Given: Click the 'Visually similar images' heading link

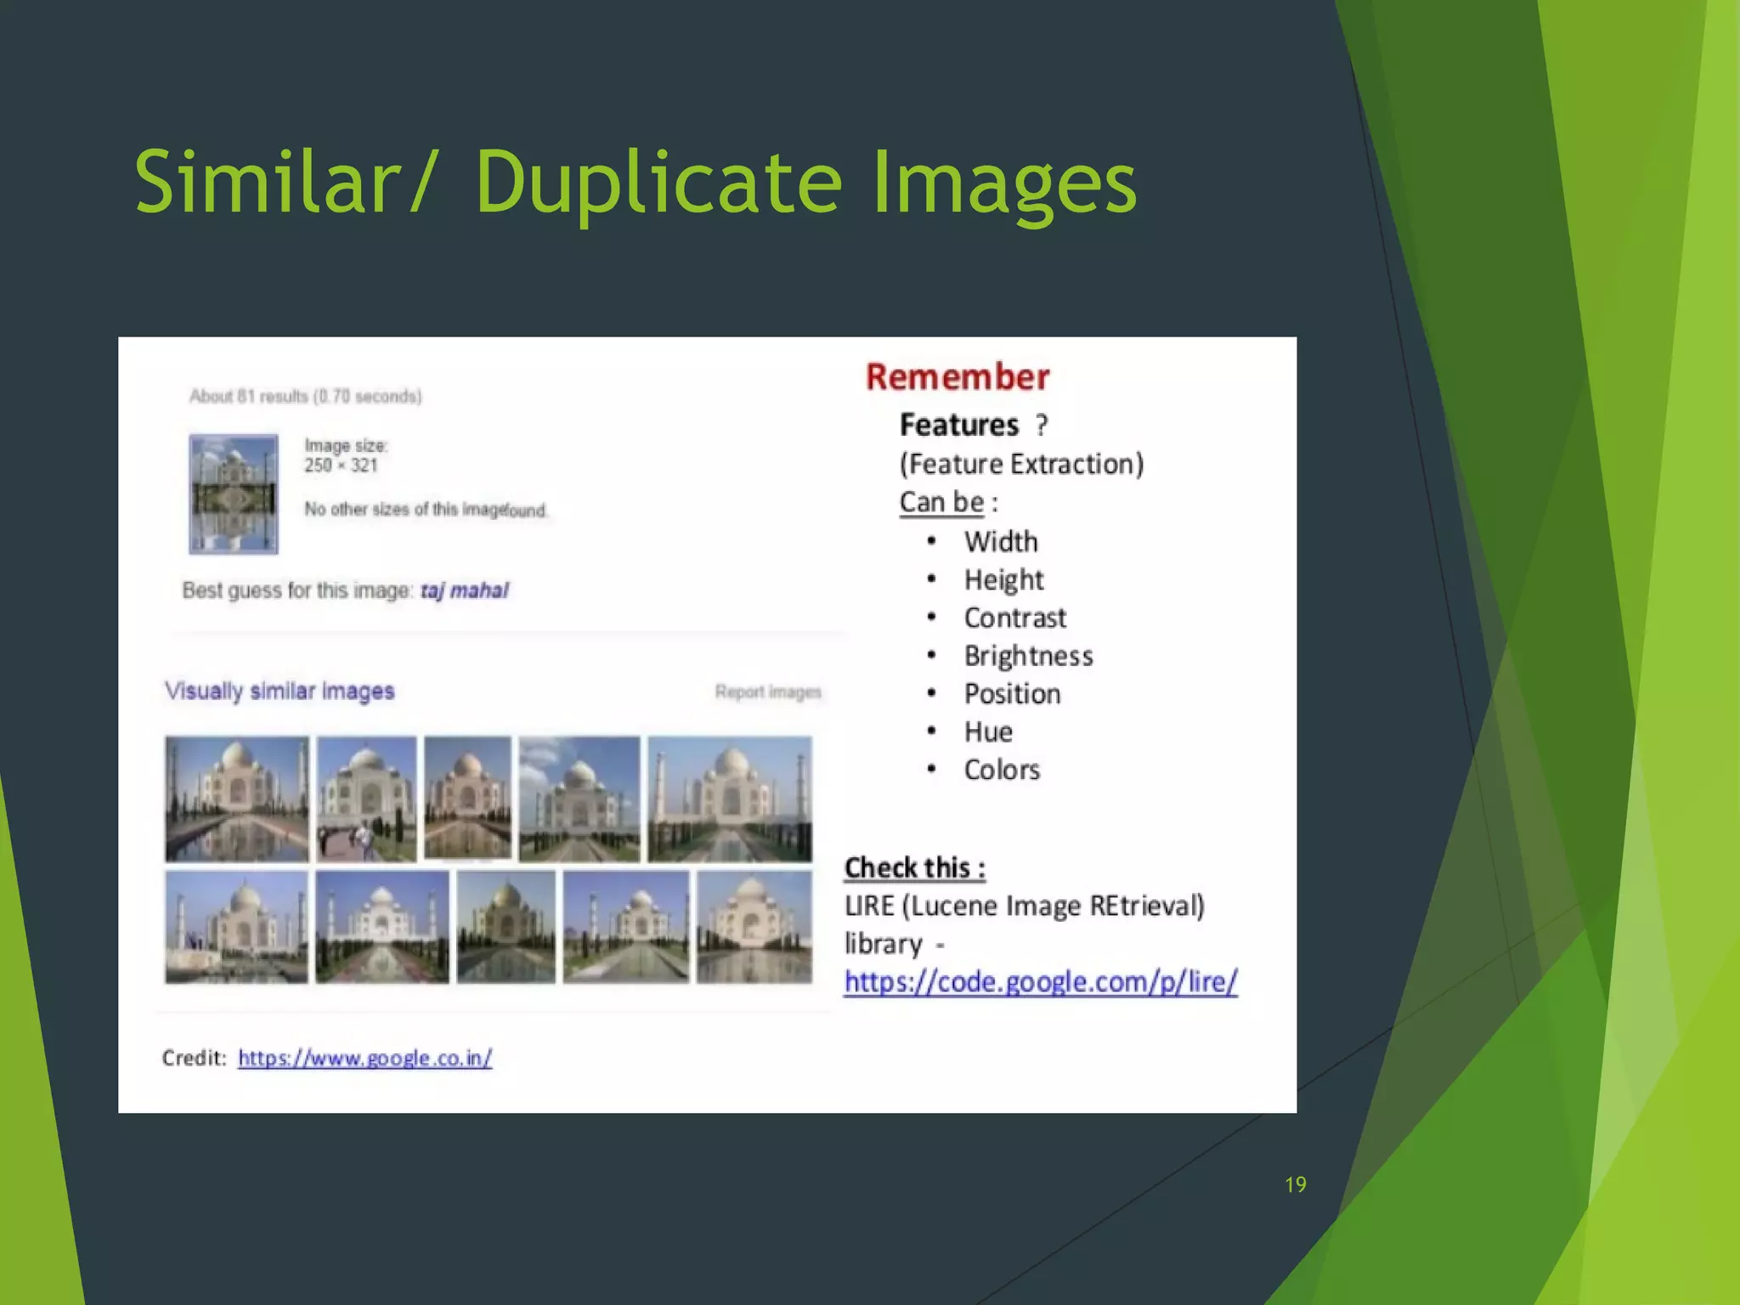Looking at the screenshot, I should (x=280, y=691).
